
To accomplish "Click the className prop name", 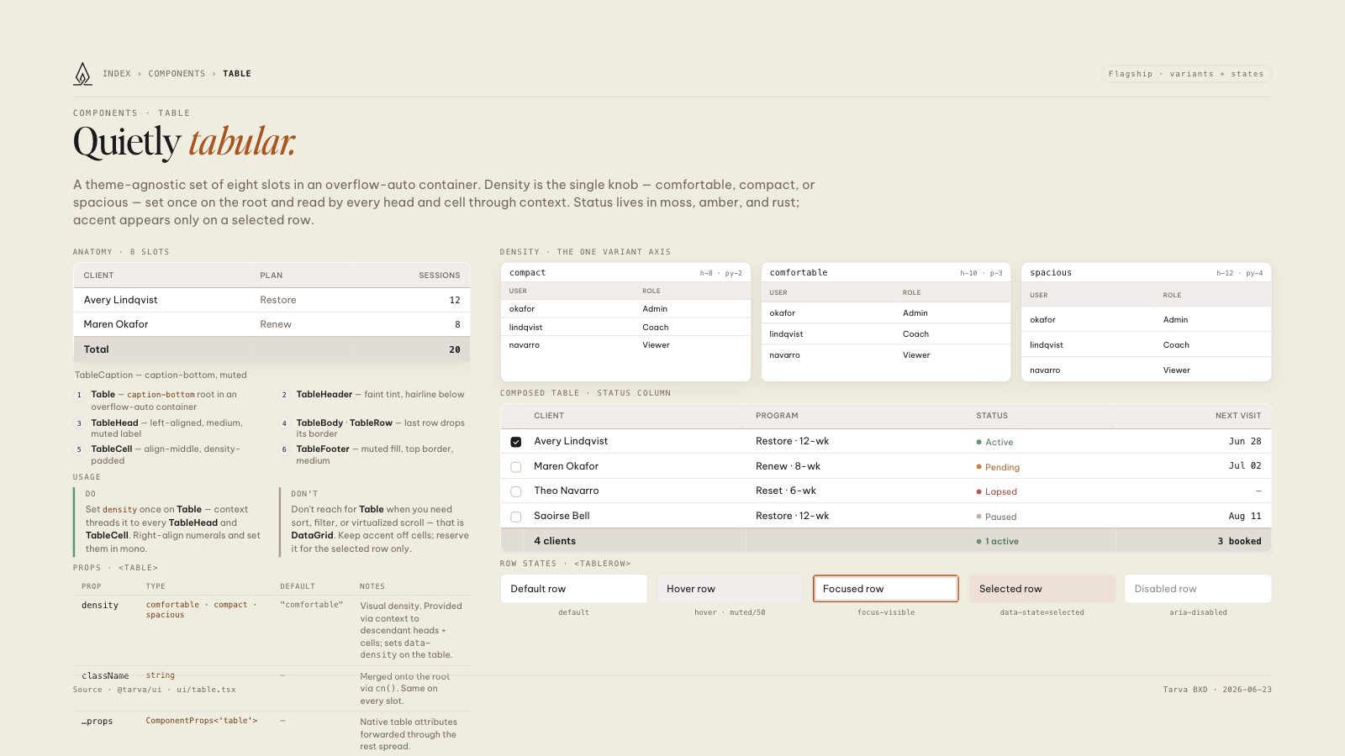I will point(105,676).
